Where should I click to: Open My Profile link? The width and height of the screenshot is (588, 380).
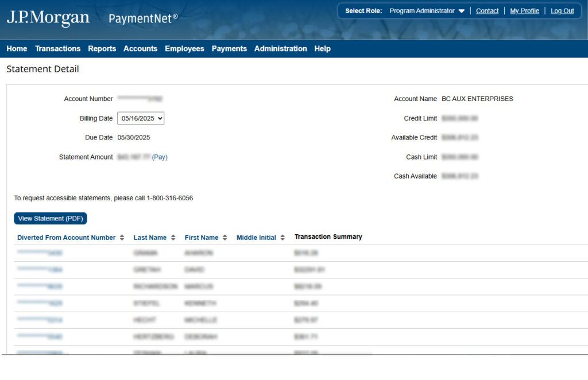pyautogui.click(x=524, y=11)
